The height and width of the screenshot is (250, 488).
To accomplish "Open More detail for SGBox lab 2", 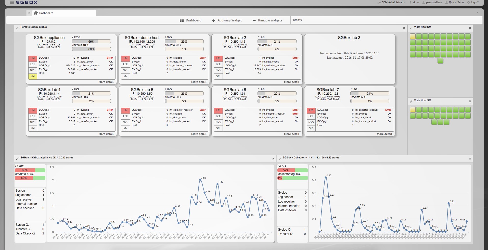I will coord(291,82).
